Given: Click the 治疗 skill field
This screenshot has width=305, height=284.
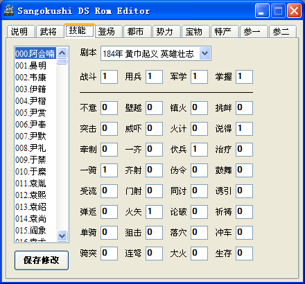Looking at the screenshot, I should pos(244,150).
